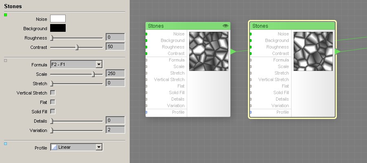Click the Contrast input port on selected Stones node

click(251, 53)
